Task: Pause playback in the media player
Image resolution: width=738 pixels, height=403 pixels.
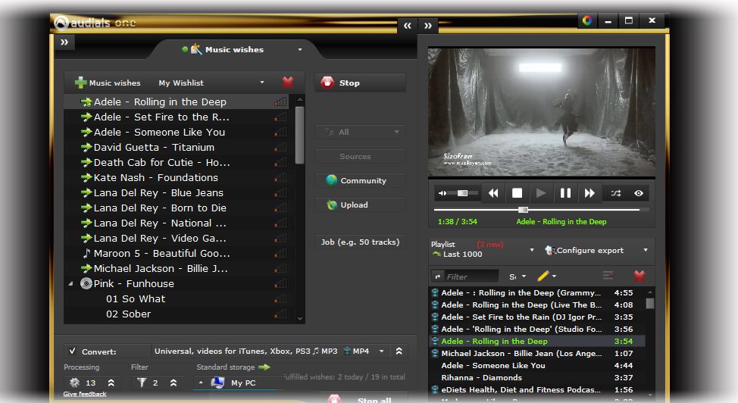Action: [x=565, y=193]
